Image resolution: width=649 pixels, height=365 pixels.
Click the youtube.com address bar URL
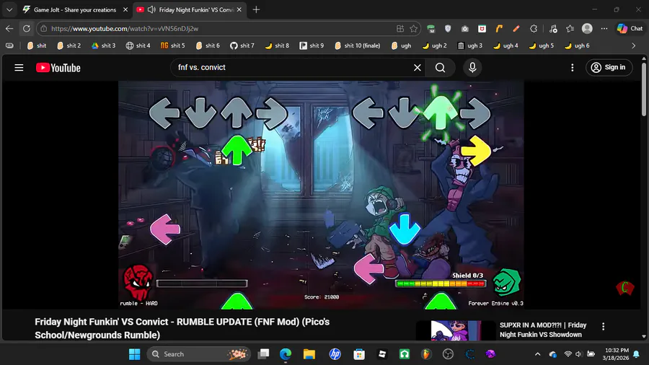(125, 29)
